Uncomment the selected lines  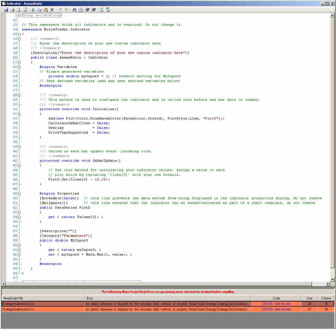[108, 10]
